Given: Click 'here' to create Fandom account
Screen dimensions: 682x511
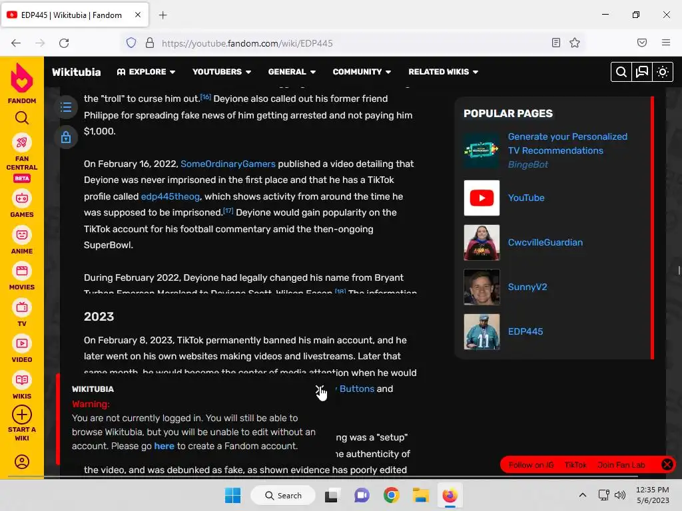Looking at the screenshot, I should click(164, 446).
